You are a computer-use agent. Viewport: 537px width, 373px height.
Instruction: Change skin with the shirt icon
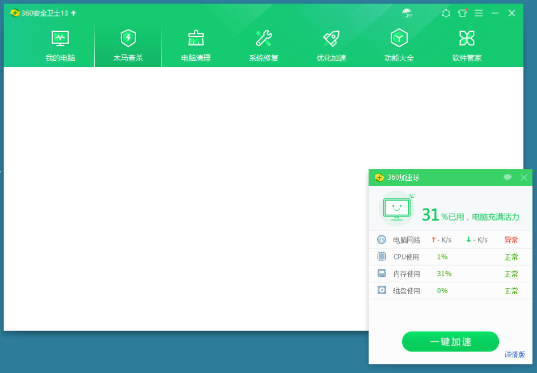click(x=462, y=13)
